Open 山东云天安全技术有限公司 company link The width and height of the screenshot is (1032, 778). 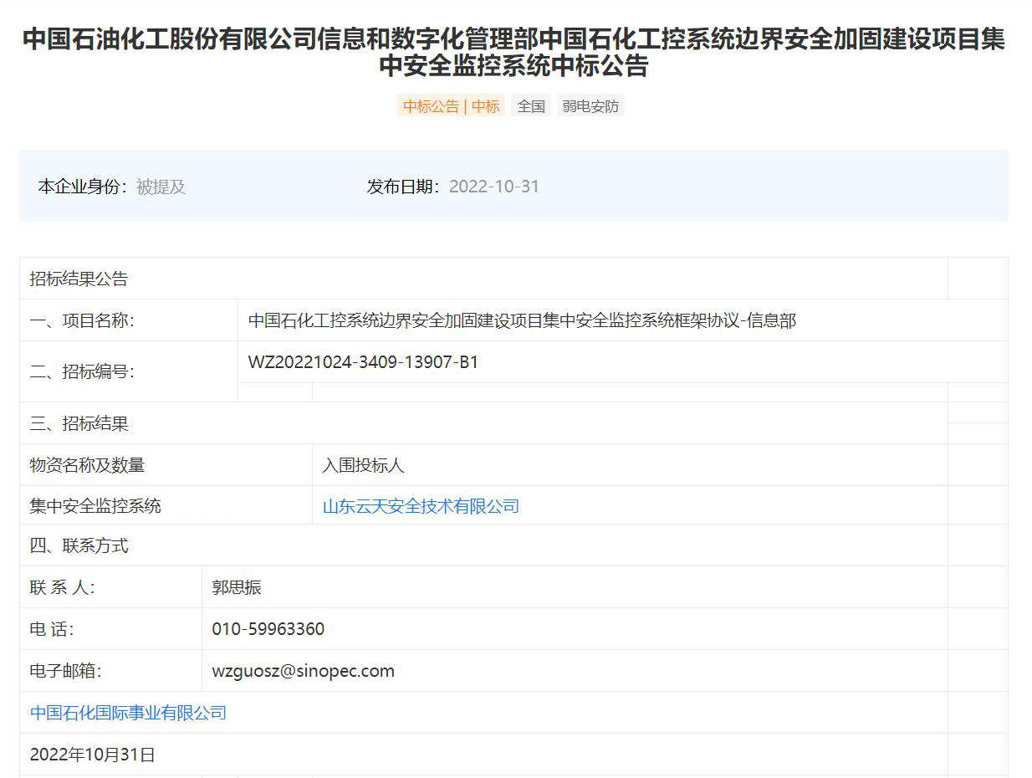tap(421, 506)
